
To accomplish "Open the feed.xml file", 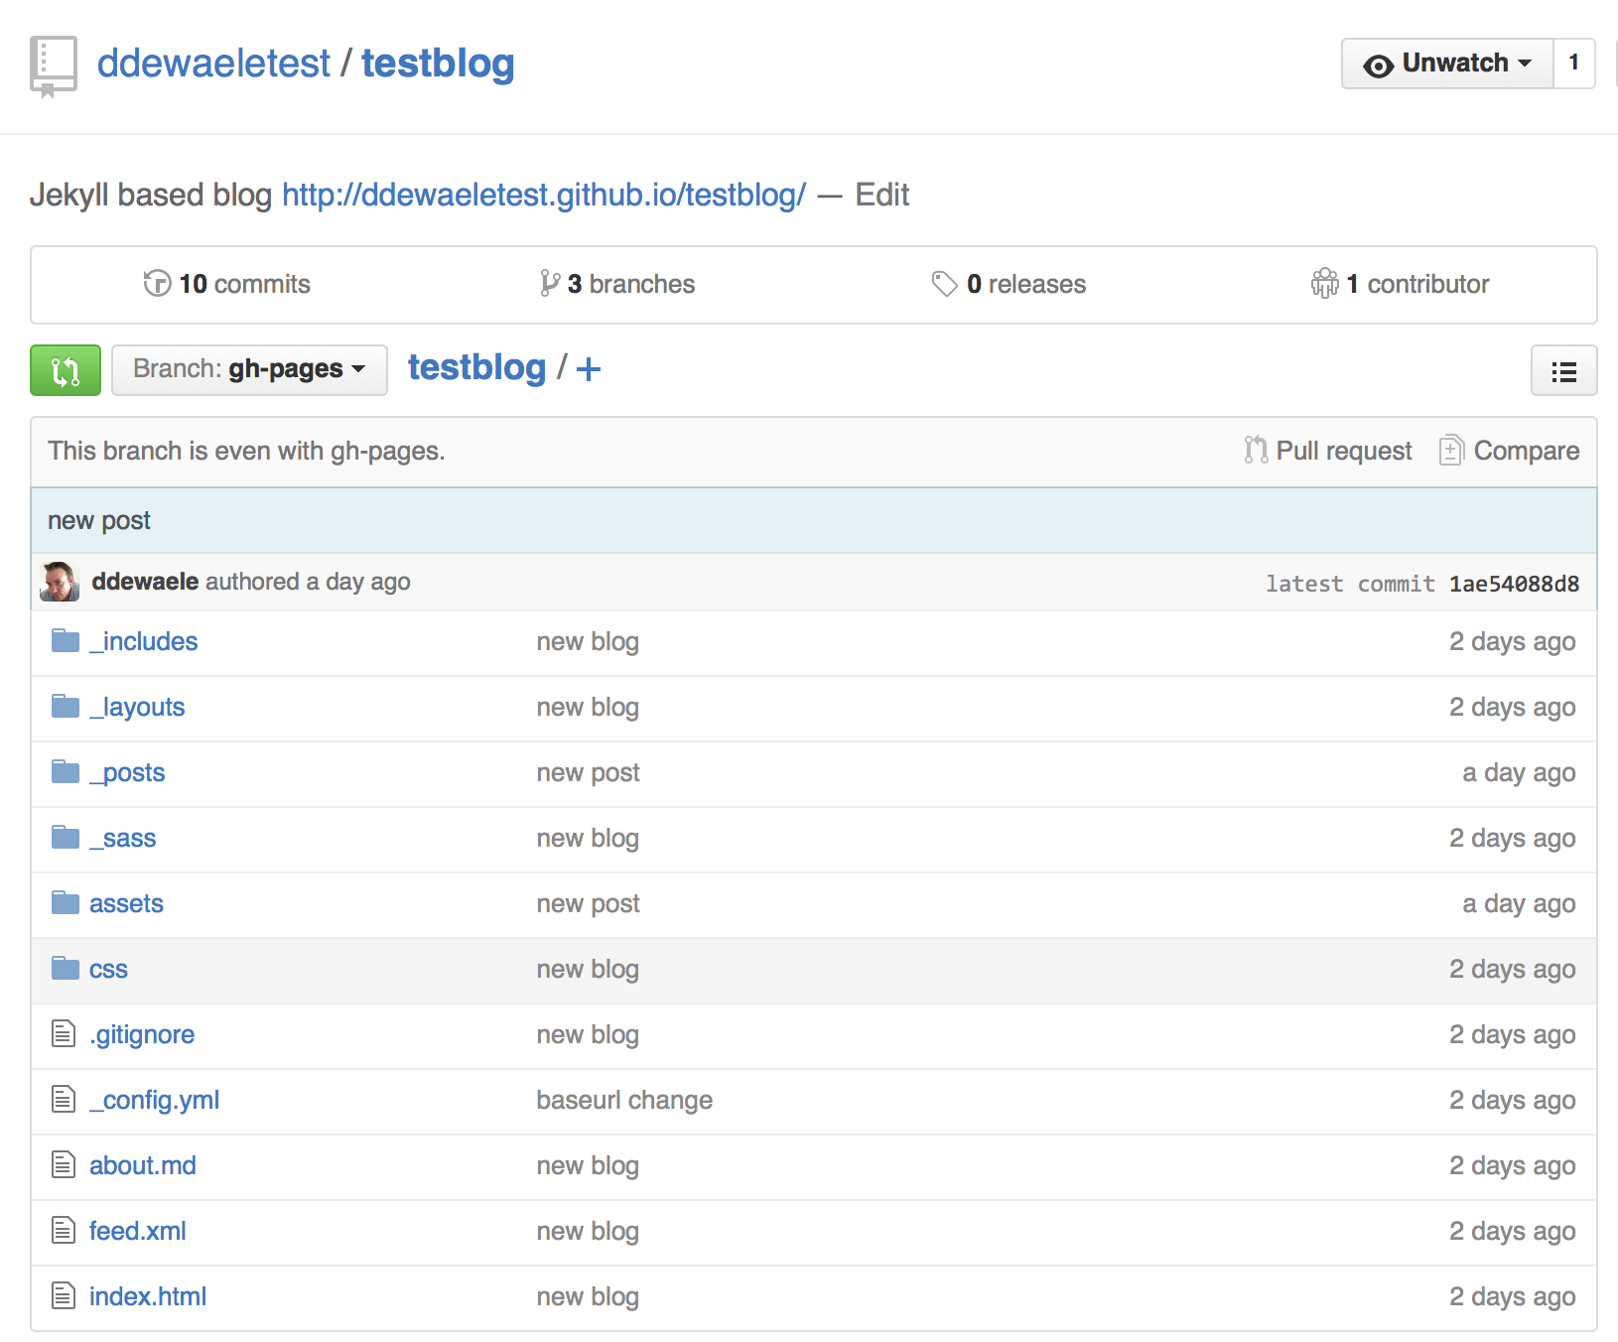I will [x=138, y=1231].
